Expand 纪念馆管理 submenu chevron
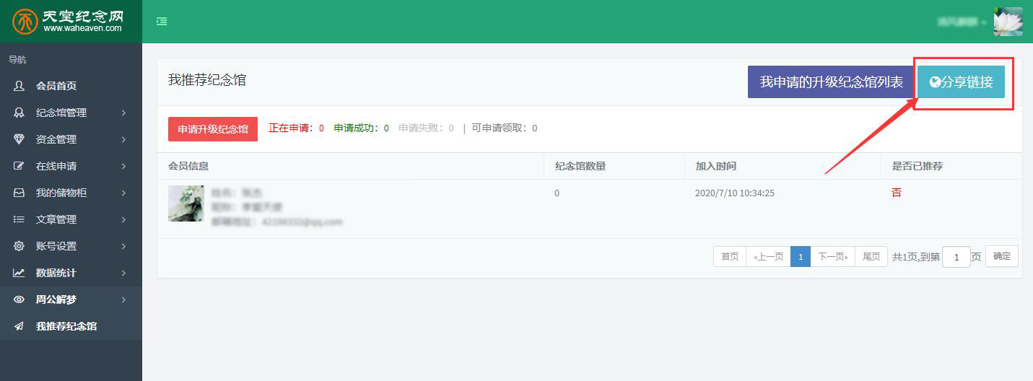 124,113
